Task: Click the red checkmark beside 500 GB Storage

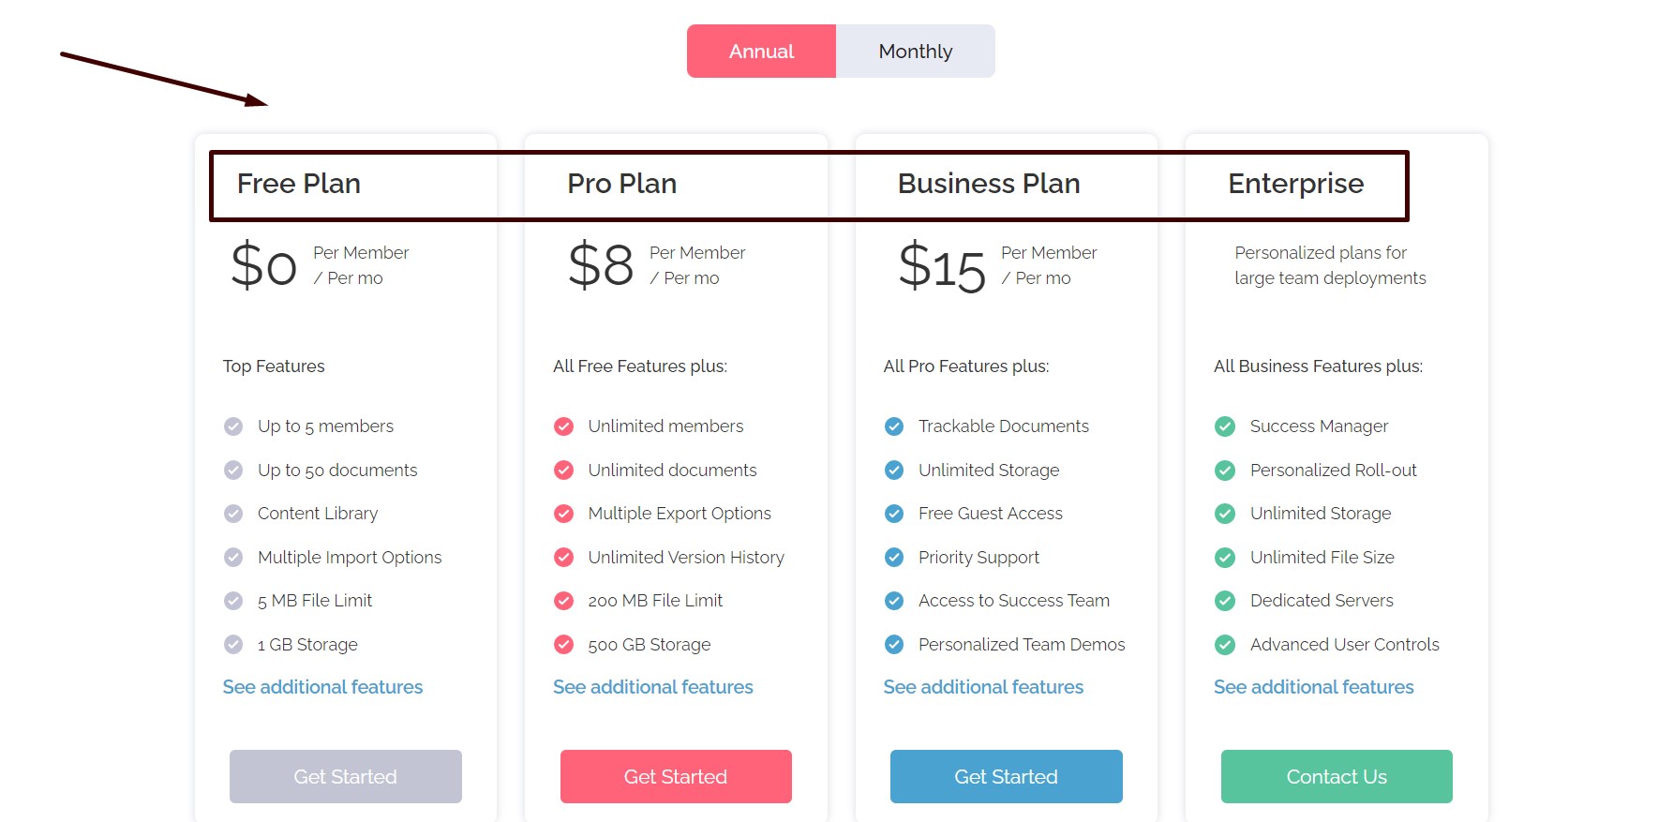Action: [x=563, y=645]
